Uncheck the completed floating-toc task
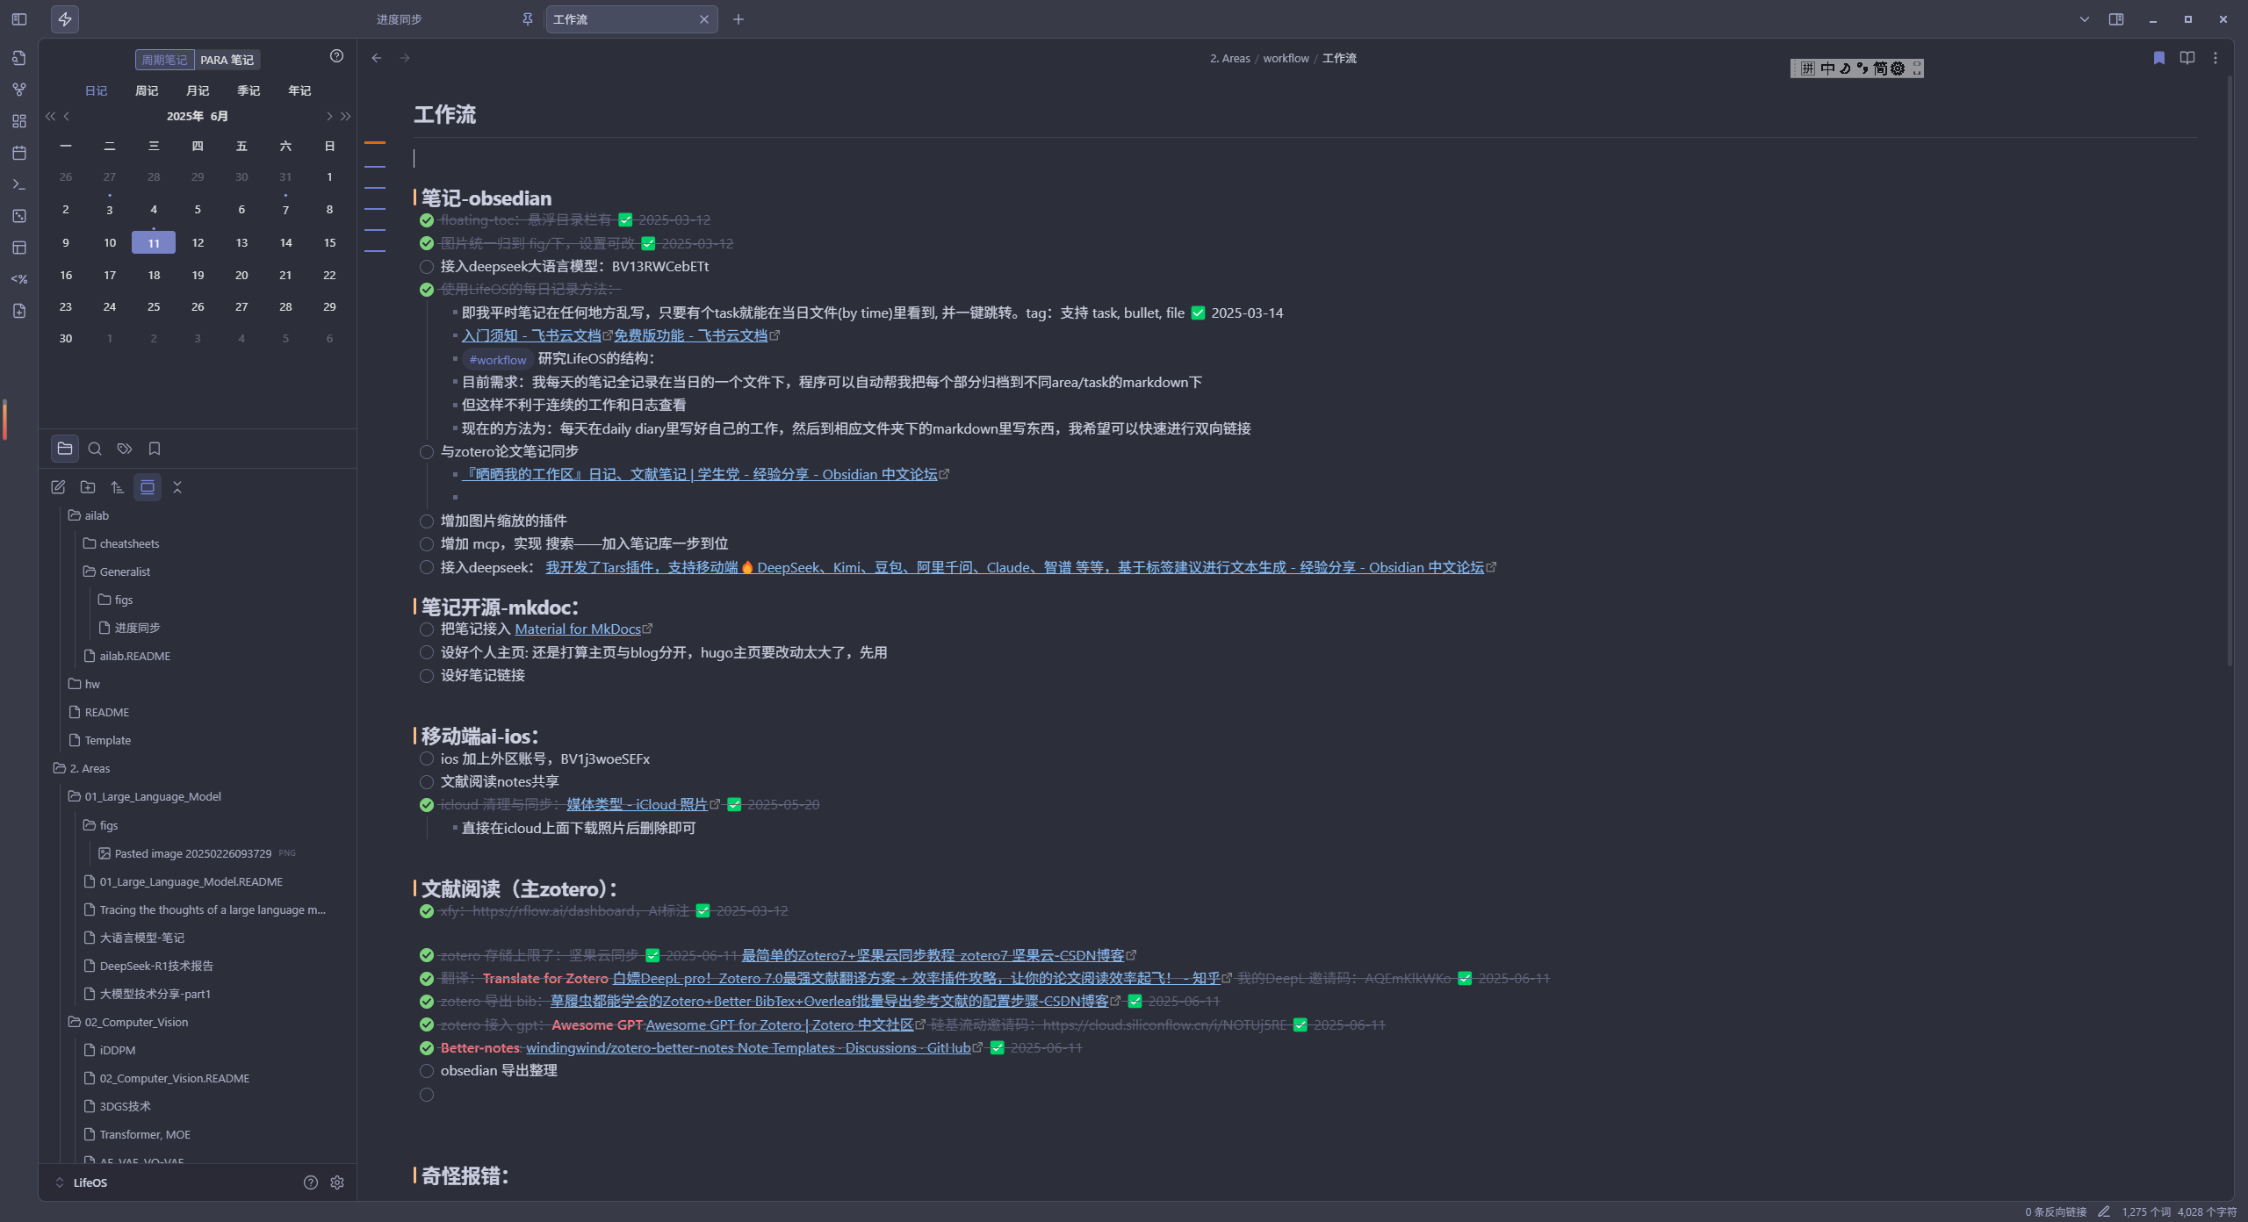This screenshot has height=1222, width=2248. 427,220
